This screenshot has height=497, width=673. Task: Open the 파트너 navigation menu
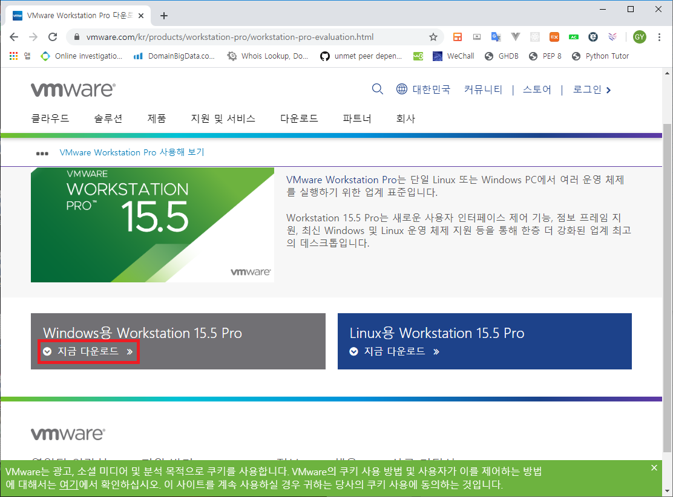click(357, 119)
